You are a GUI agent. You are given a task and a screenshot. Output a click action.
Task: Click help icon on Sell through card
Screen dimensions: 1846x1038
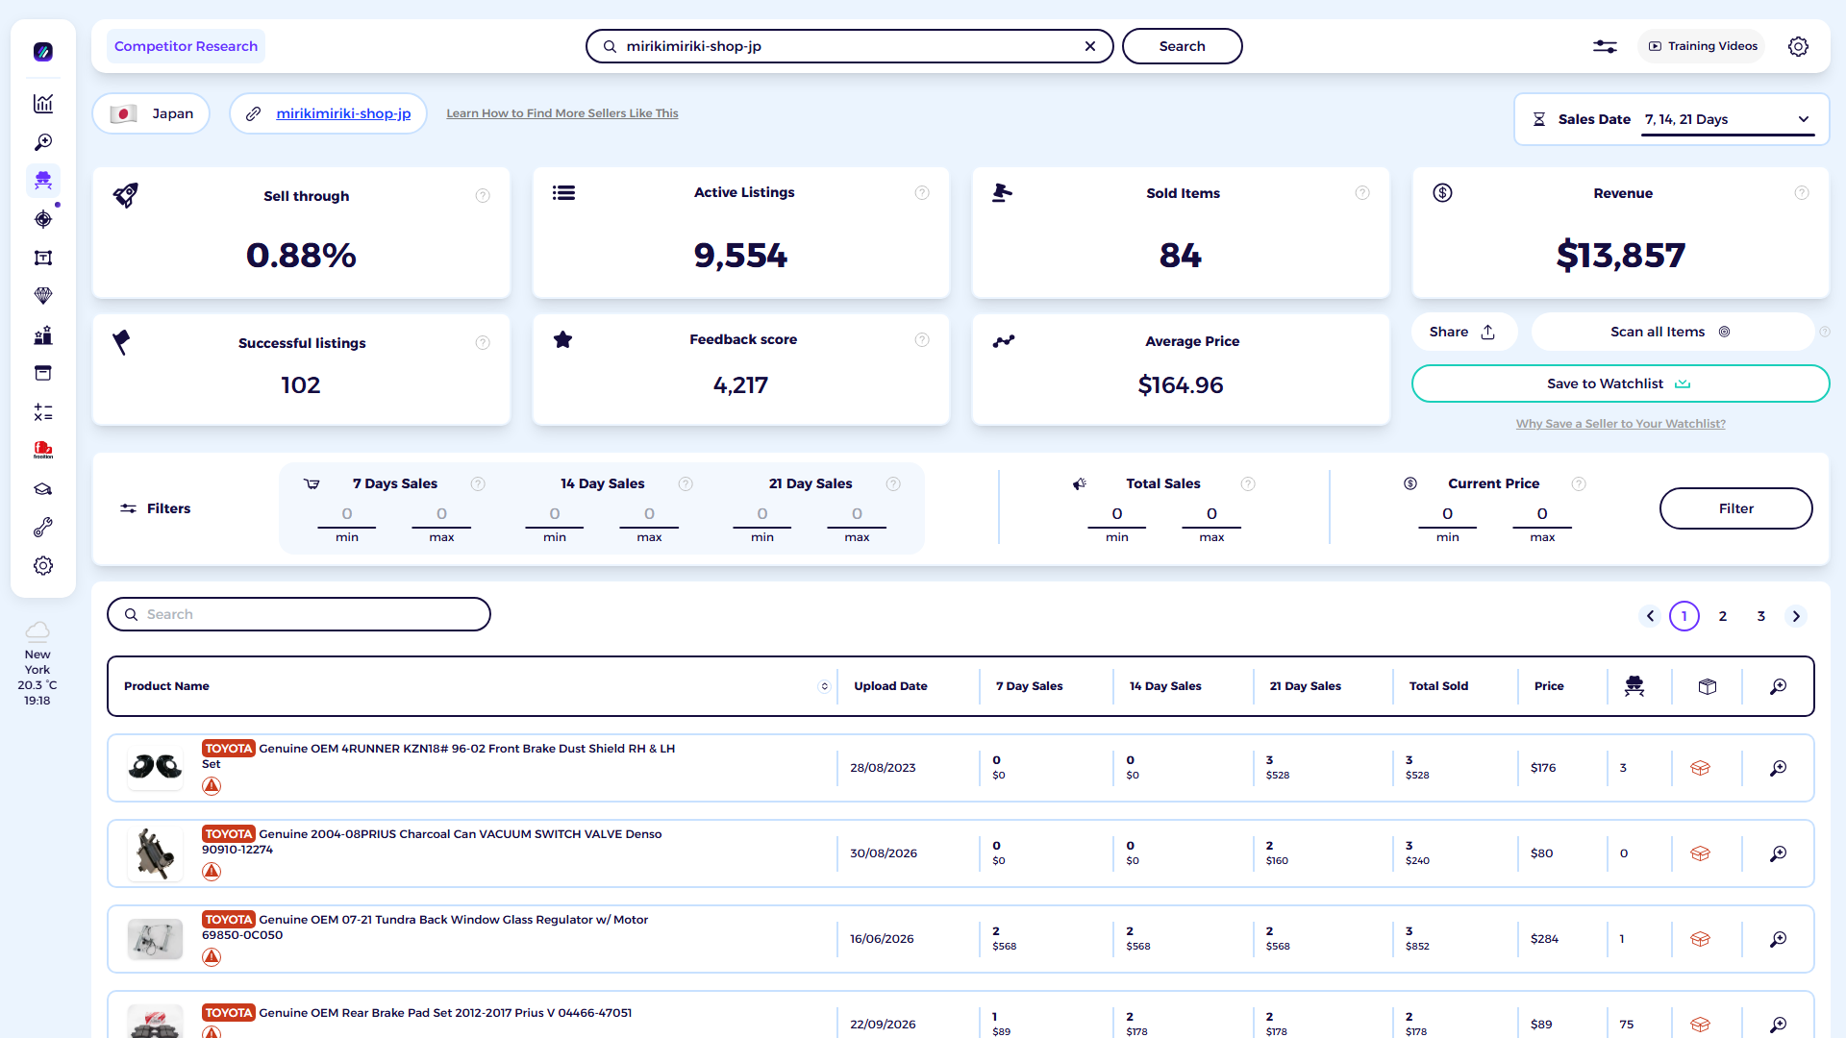(x=483, y=196)
